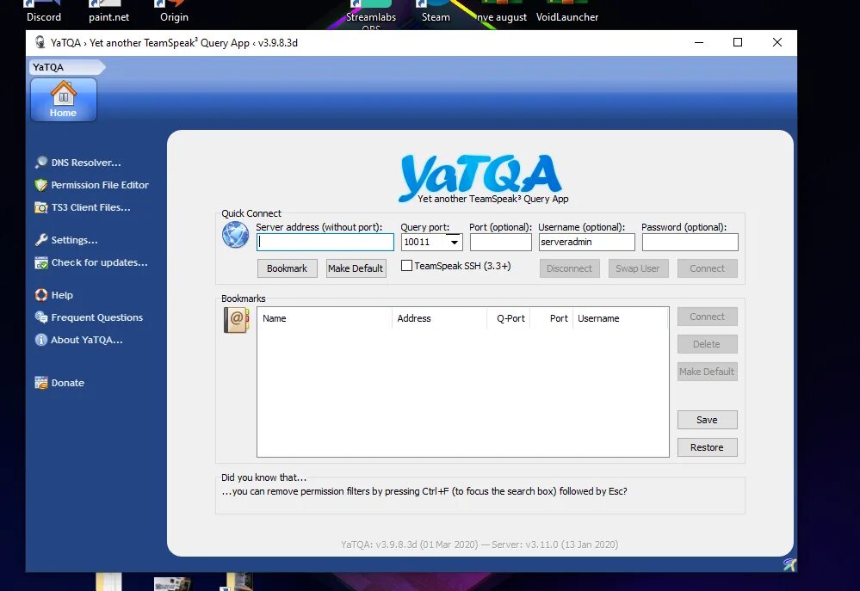The width and height of the screenshot is (860, 591).
Task: Click the Restore bookmarks button
Action: coord(707,446)
